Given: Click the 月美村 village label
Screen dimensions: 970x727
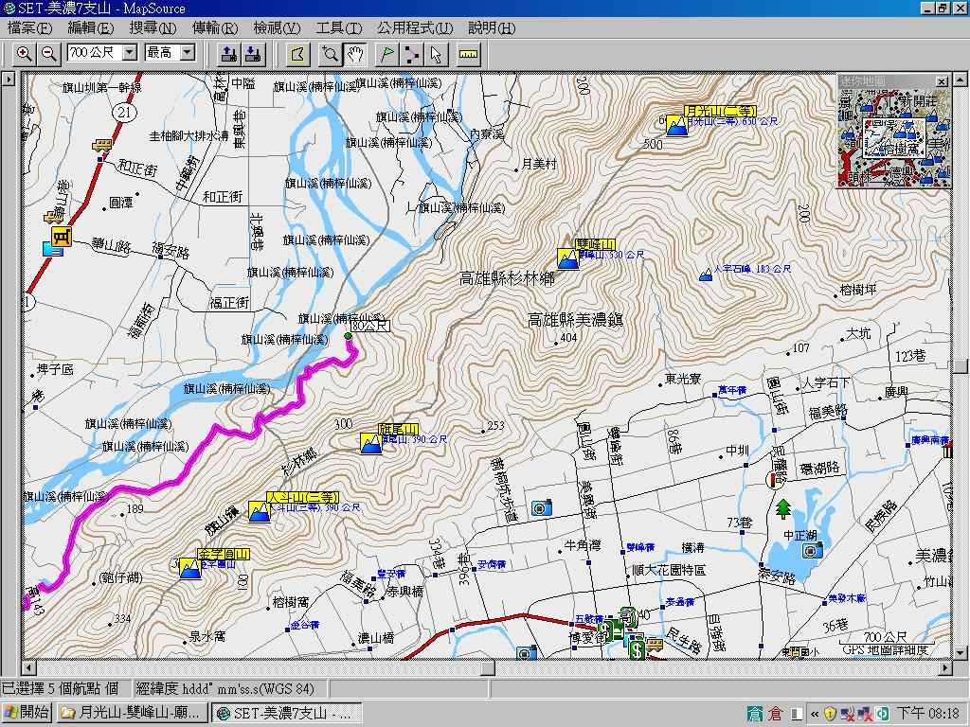Looking at the screenshot, I should [x=539, y=164].
